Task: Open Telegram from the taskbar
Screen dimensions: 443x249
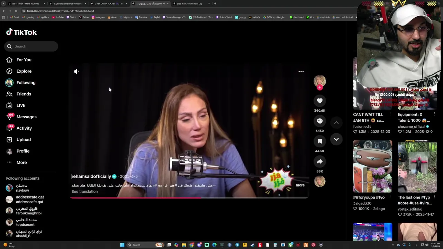Action: pos(237,245)
